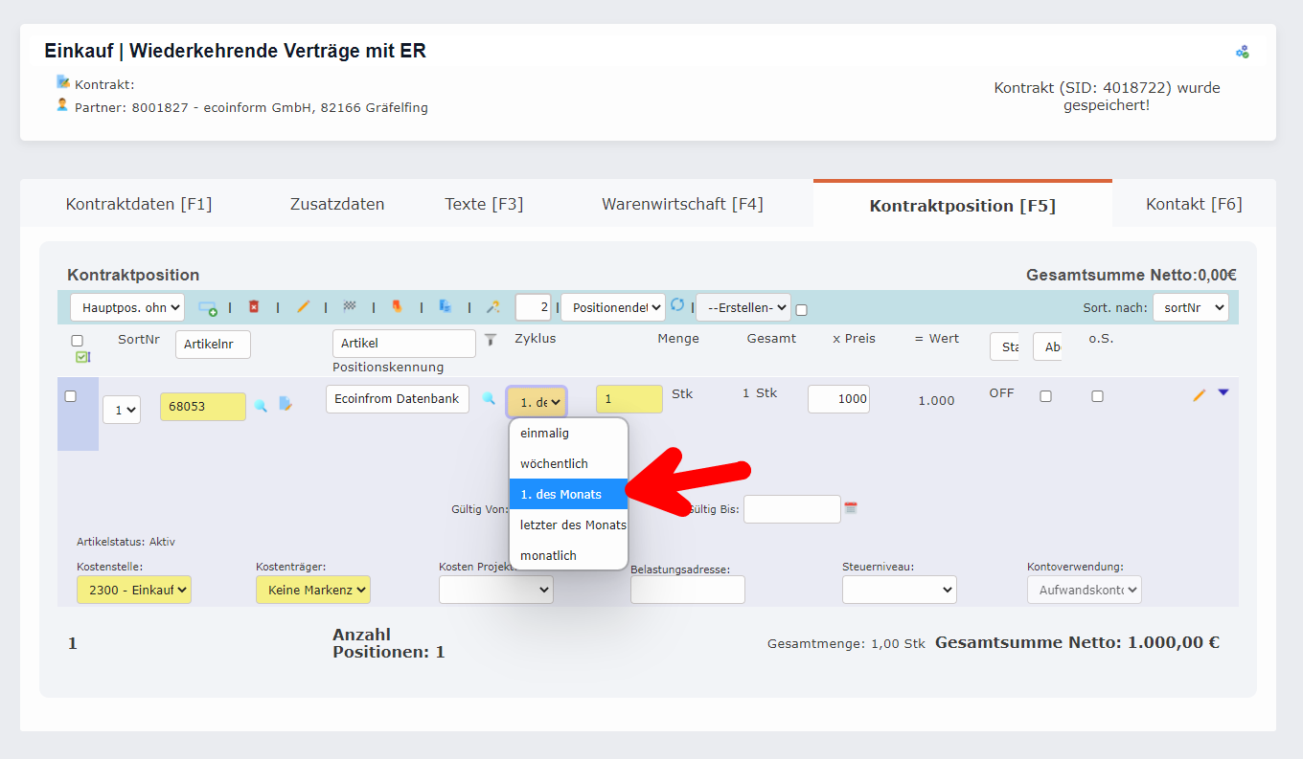Open the 'Sort. nach:' sortNr selector
The image size is (1303, 759).
click(x=1191, y=308)
